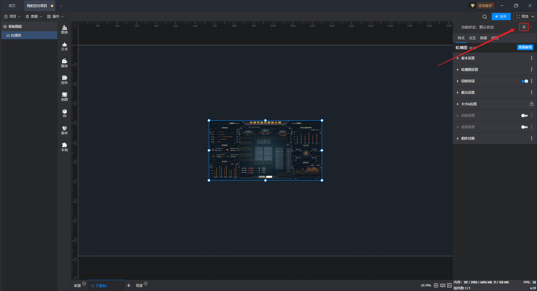This screenshot has width=537, height=291.
Task: Click the 本地 local components icon
Action: (x=64, y=147)
